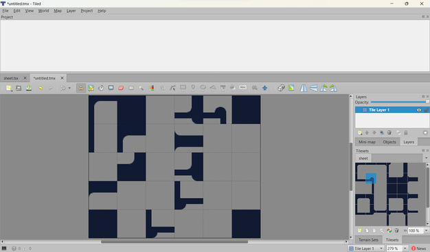Remove the tileset with trash icon
Image resolution: width=430 pixels, height=252 pixels.
pos(396,231)
